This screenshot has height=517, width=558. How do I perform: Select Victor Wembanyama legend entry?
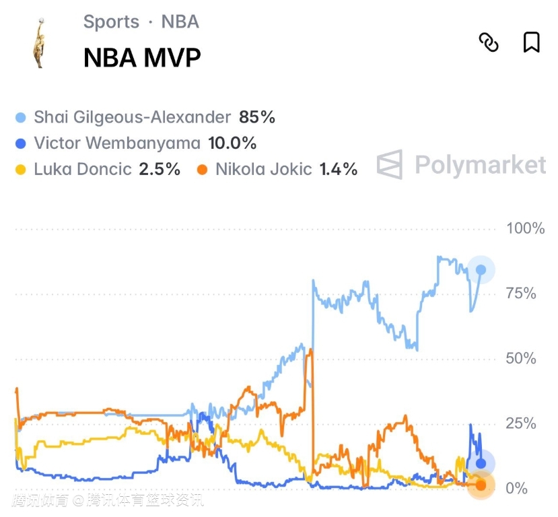tap(117, 143)
